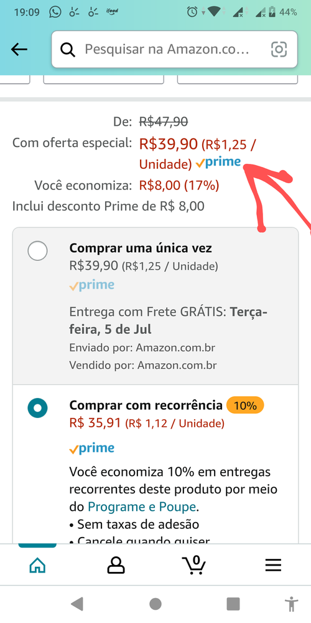
Task: Tap the alarm icon in status bar
Action: click(x=192, y=12)
